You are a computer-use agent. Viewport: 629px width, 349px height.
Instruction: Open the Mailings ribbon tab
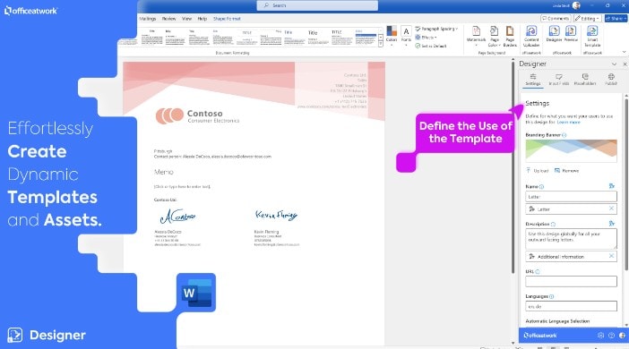point(147,19)
